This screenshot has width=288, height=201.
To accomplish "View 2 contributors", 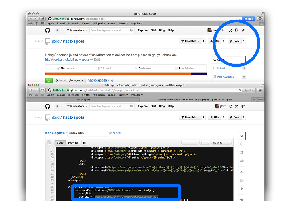I will click(185, 68).
